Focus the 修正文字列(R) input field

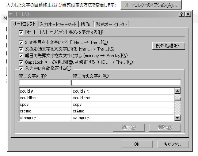click(45, 83)
